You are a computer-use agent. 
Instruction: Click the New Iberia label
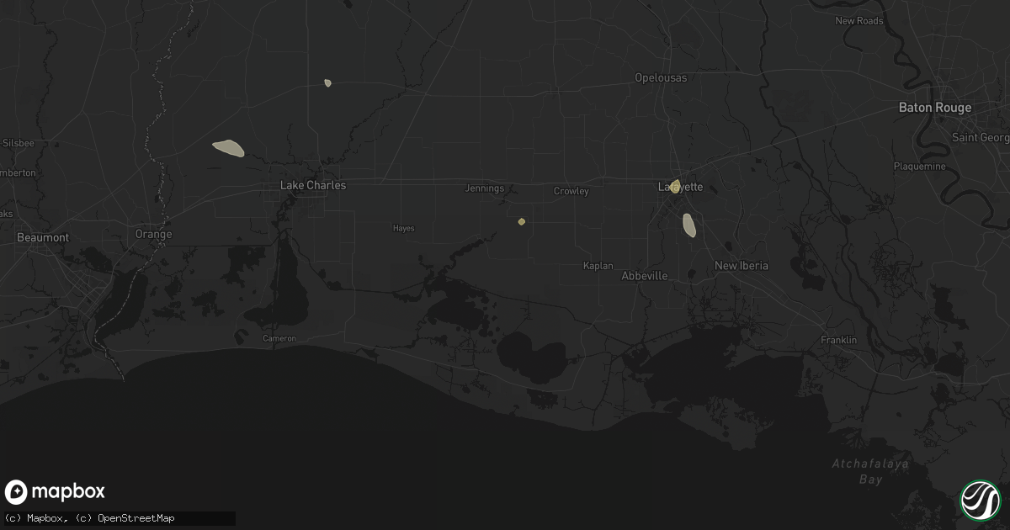pos(742,266)
